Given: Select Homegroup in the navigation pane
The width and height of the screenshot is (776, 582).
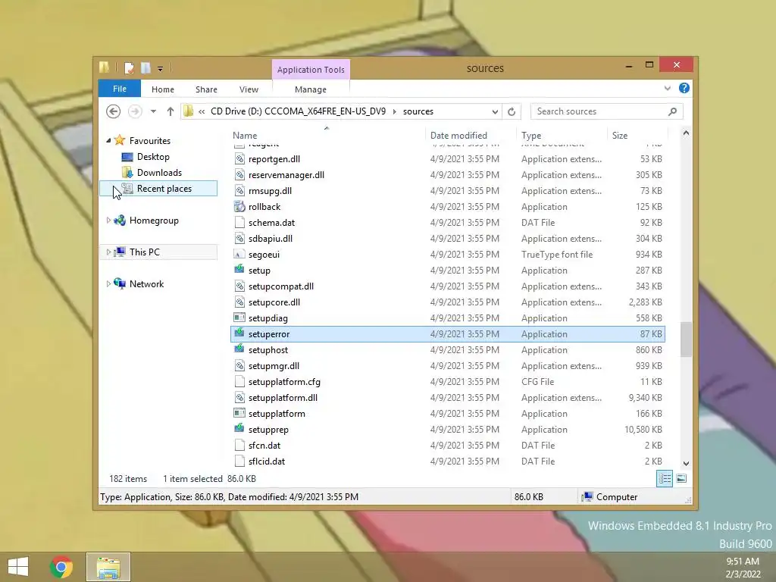Looking at the screenshot, I should coord(154,221).
